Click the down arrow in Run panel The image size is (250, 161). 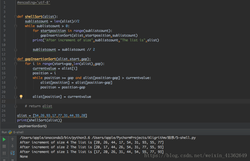(x=12, y=146)
